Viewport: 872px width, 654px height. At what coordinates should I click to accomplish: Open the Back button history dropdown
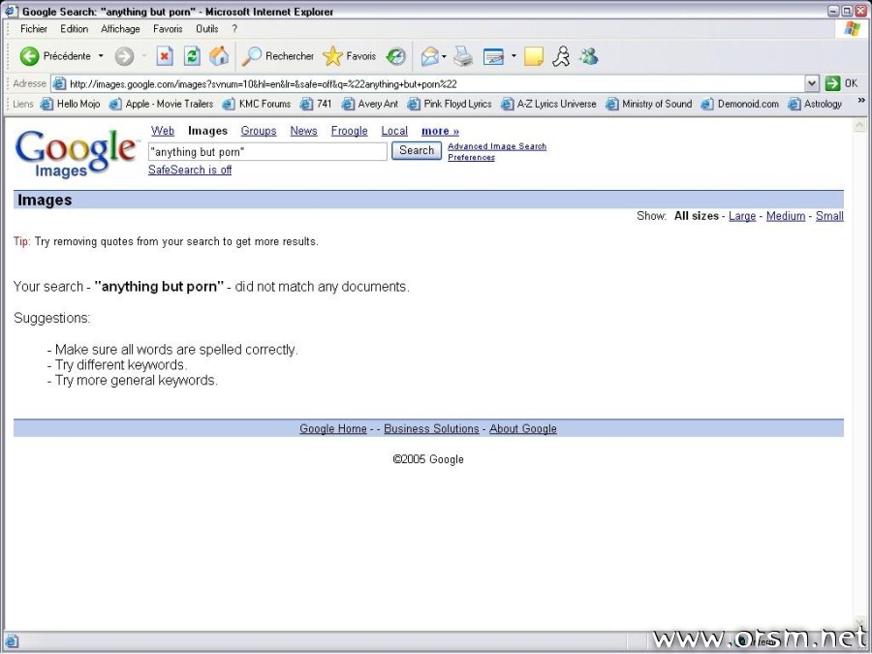pos(101,56)
